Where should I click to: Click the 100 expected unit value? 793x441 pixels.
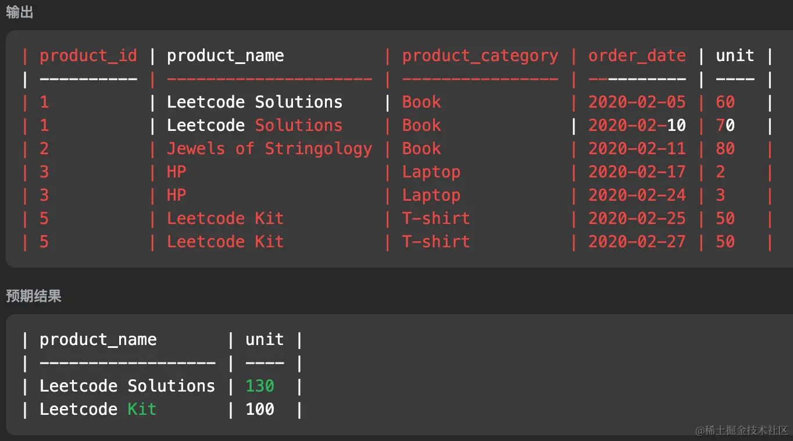259,410
